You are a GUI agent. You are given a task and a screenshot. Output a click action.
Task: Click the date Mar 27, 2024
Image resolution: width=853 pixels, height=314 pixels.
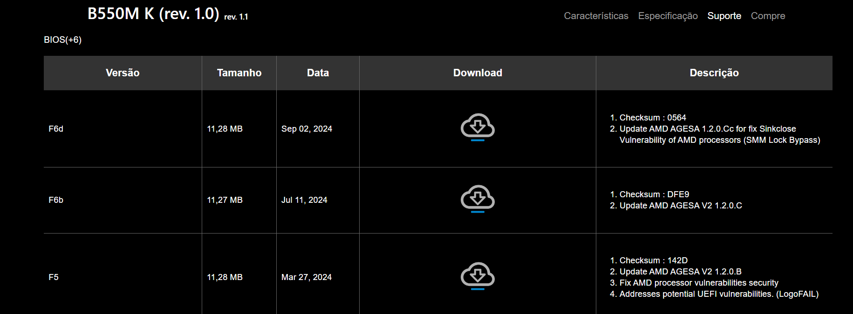pos(307,277)
